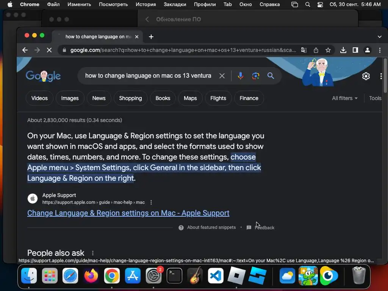Go back in the Обновление ПО window
Viewport: 388px width, 291px height.
[147, 19]
